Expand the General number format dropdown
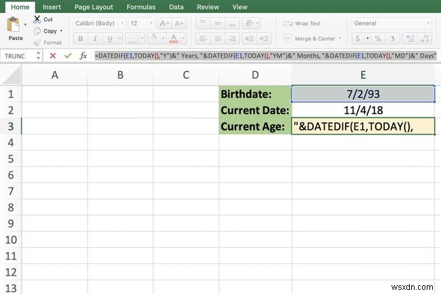The image size is (441, 294). coord(429,23)
